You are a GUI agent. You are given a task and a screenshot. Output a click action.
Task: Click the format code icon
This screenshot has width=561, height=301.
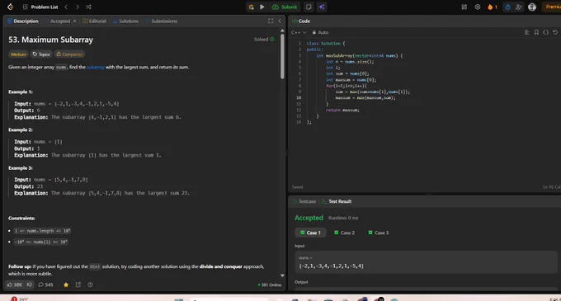526,32
